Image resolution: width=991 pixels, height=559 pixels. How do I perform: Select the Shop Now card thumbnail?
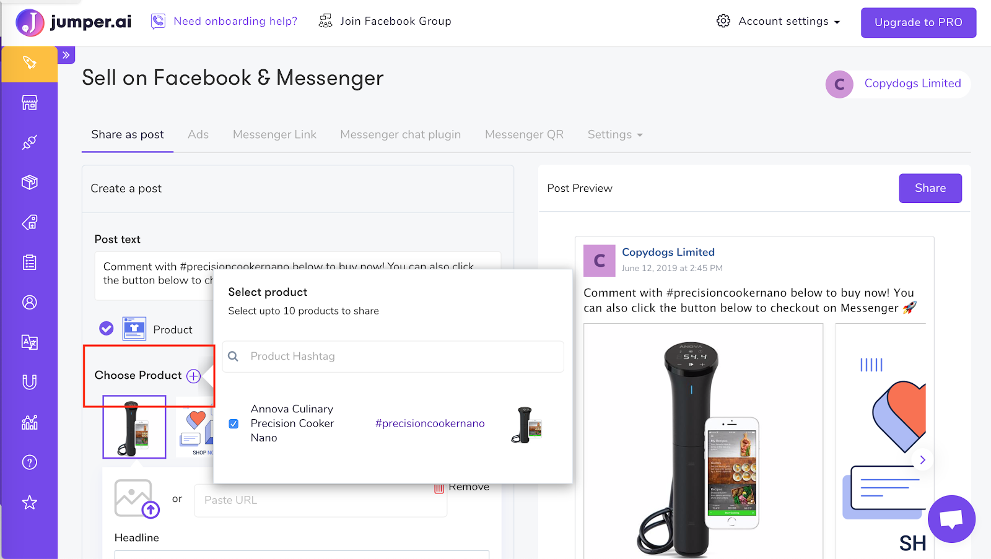(x=194, y=427)
